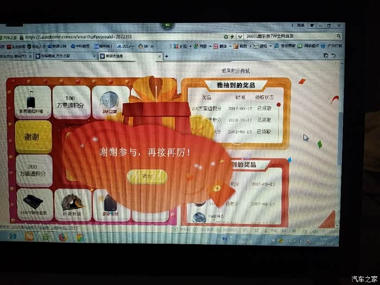Click the colorful 360 browser taskbar icon
Screen dimensions: 380x285
coord(80,238)
